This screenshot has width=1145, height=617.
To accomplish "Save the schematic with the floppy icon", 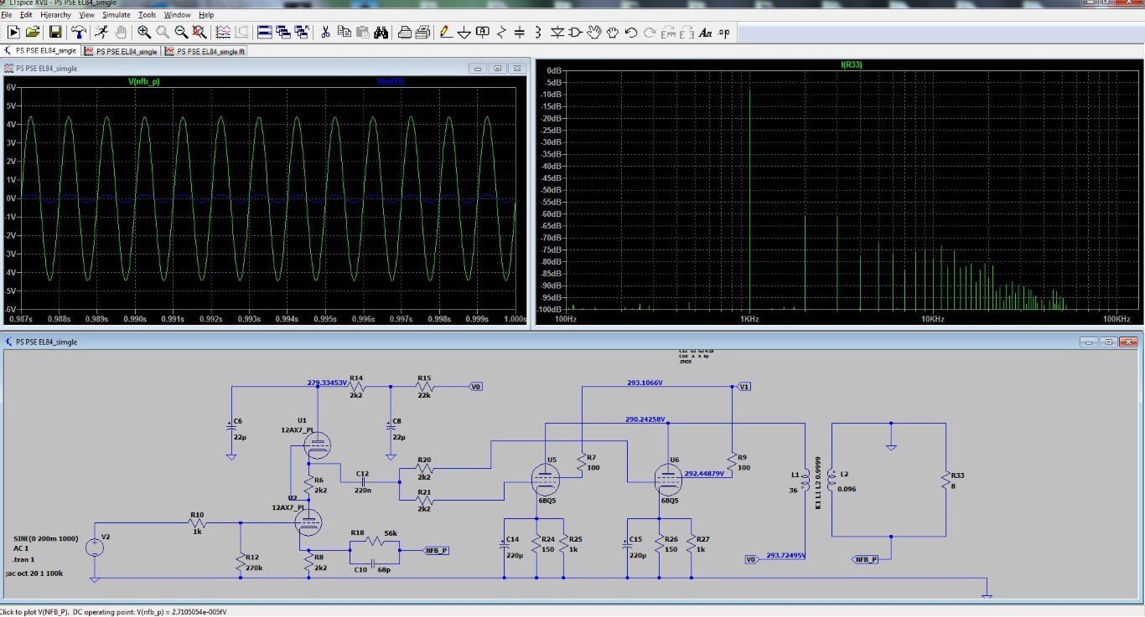I will tap(55, 32).
